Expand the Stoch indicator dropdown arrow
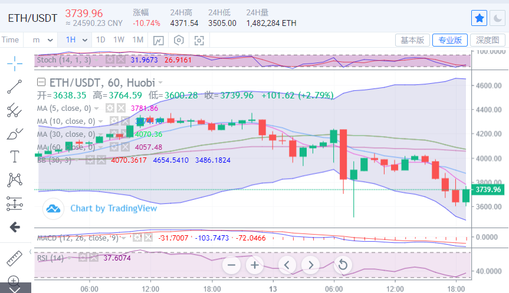509x293 pixels. 97,60
